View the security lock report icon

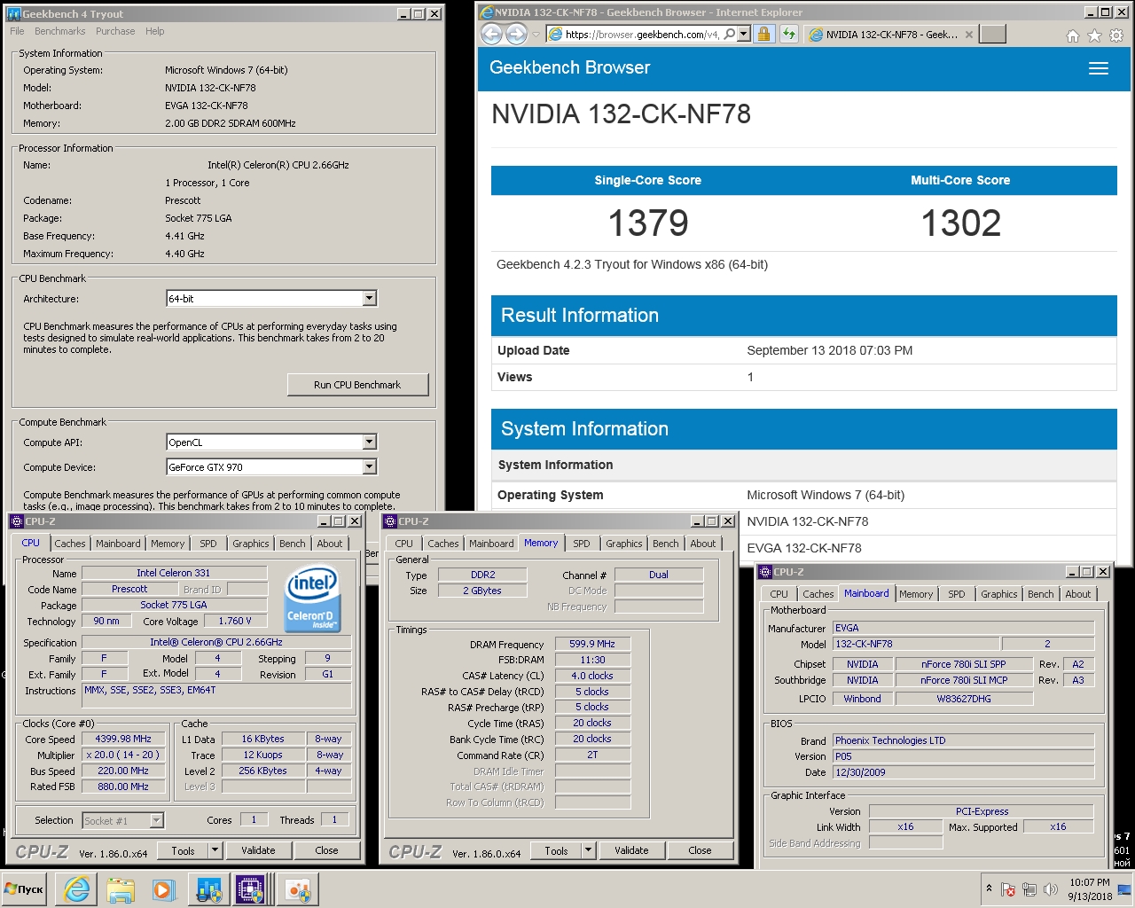click(x=763, y=34)
